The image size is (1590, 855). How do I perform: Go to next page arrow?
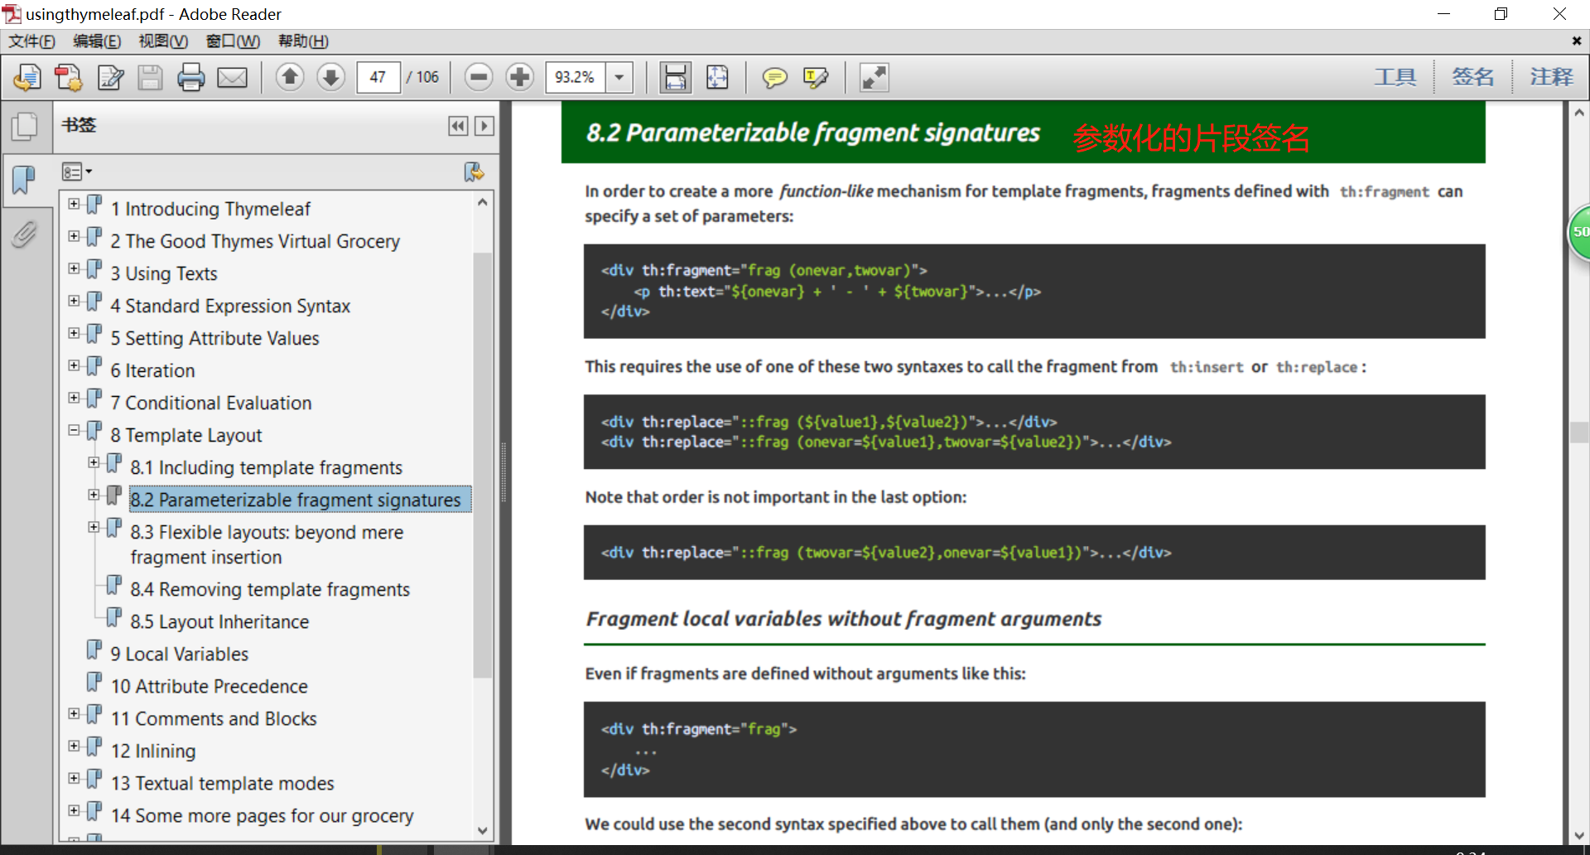pos(330,77)
